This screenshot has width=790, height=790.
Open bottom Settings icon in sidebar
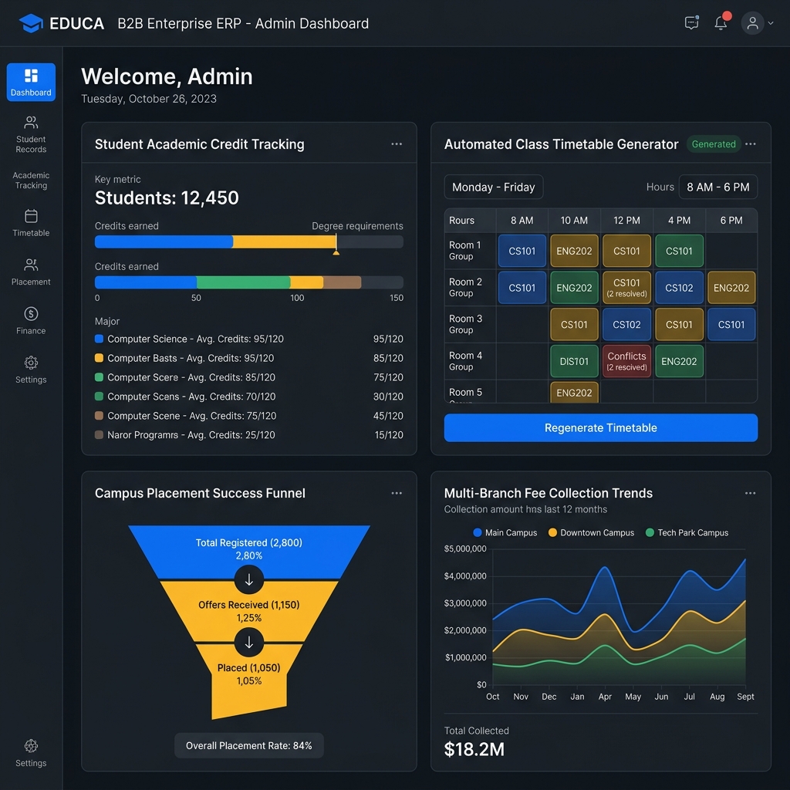click(x=31, y=746)
